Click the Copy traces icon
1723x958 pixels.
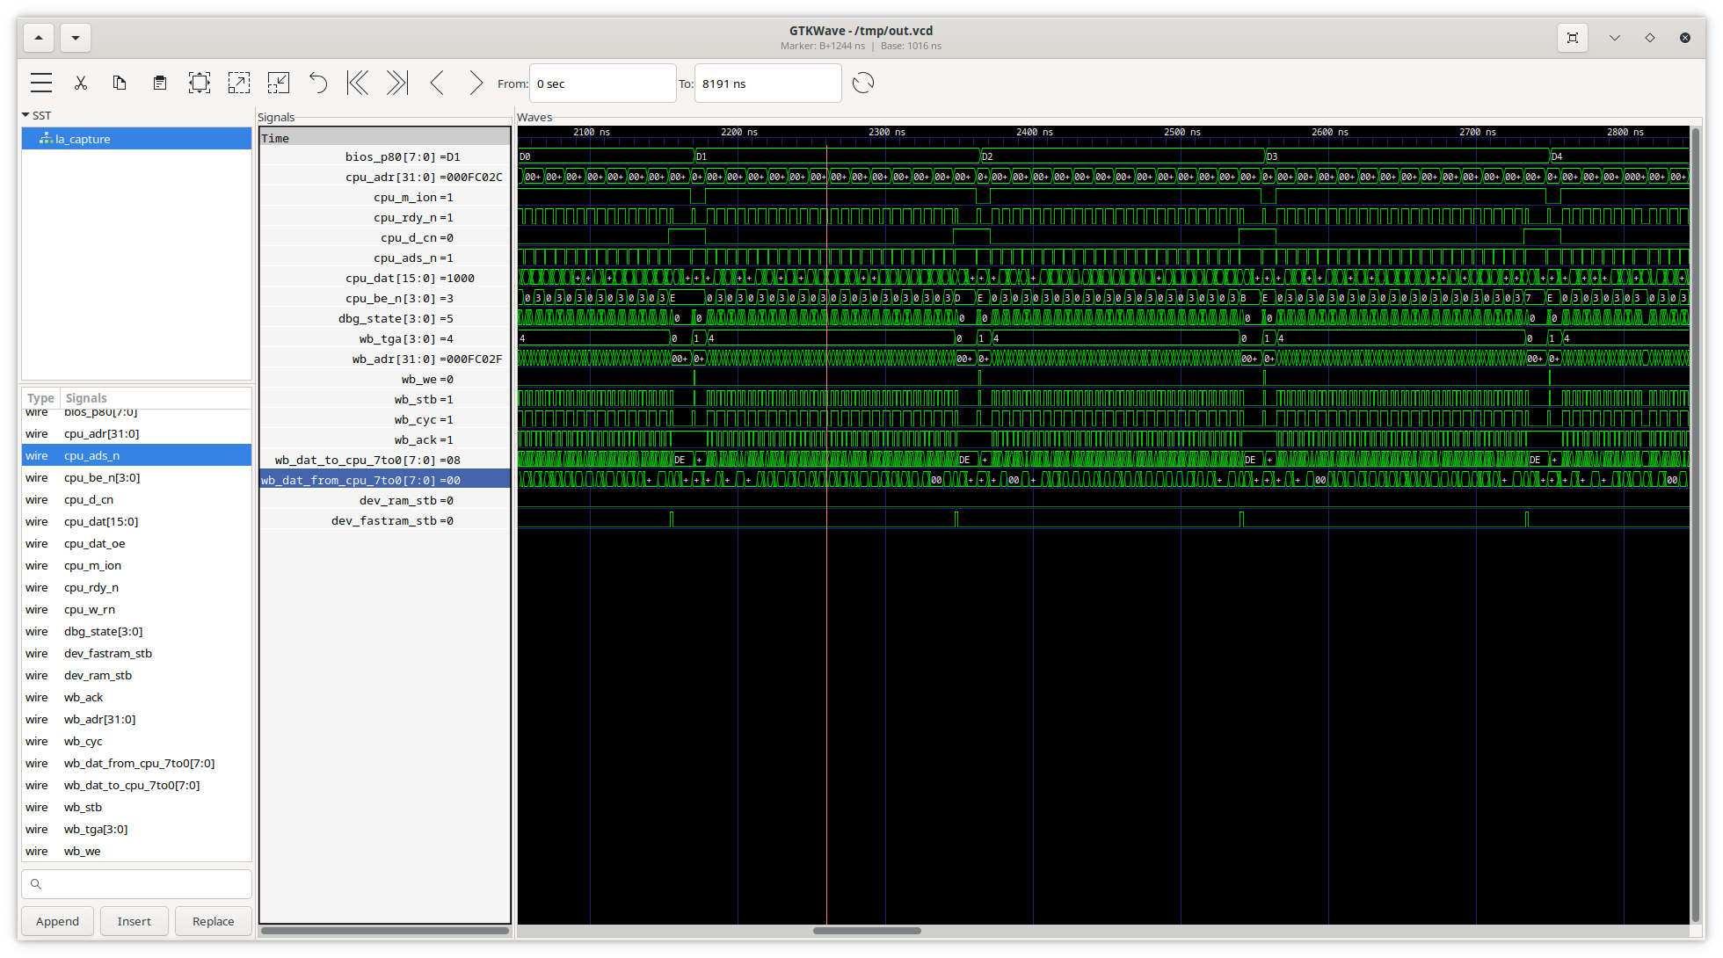pyautogui.click(x=120, y=83)
